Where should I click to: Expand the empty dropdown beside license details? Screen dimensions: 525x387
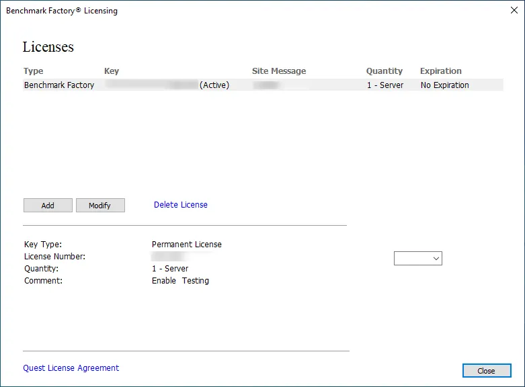[418, 259]
